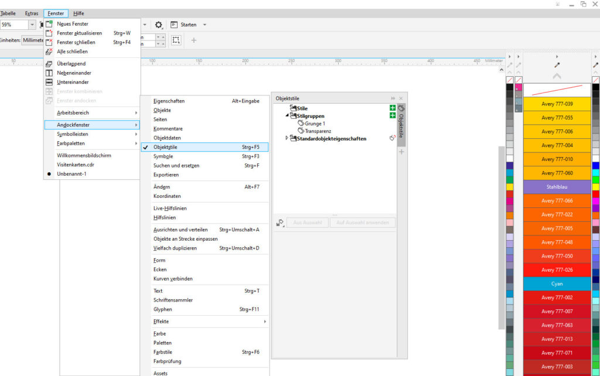Click the Nebeneinander tile icon
The height and width of the screenshot is (376, 600).
(x=49, y=73)
